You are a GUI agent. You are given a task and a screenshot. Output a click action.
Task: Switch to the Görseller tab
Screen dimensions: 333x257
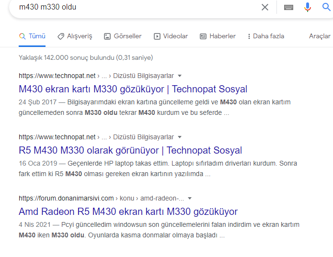tap(123, 36)
